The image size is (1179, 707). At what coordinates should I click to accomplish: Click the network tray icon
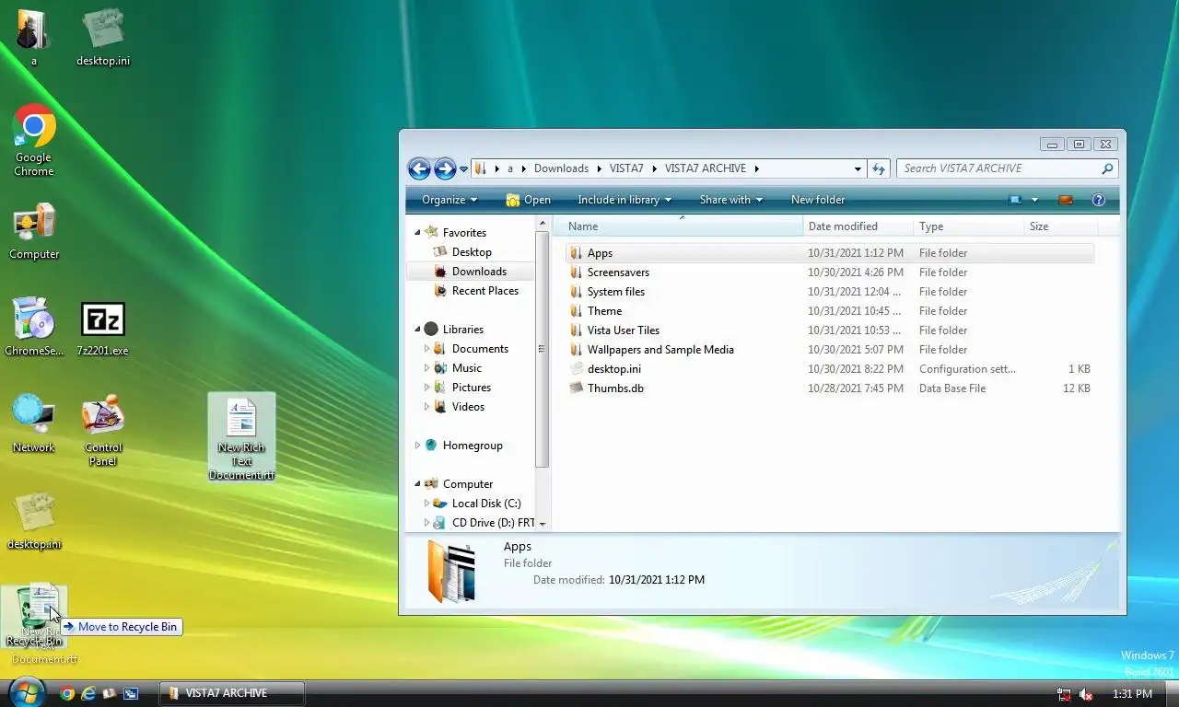click(x=1064, y=694)
